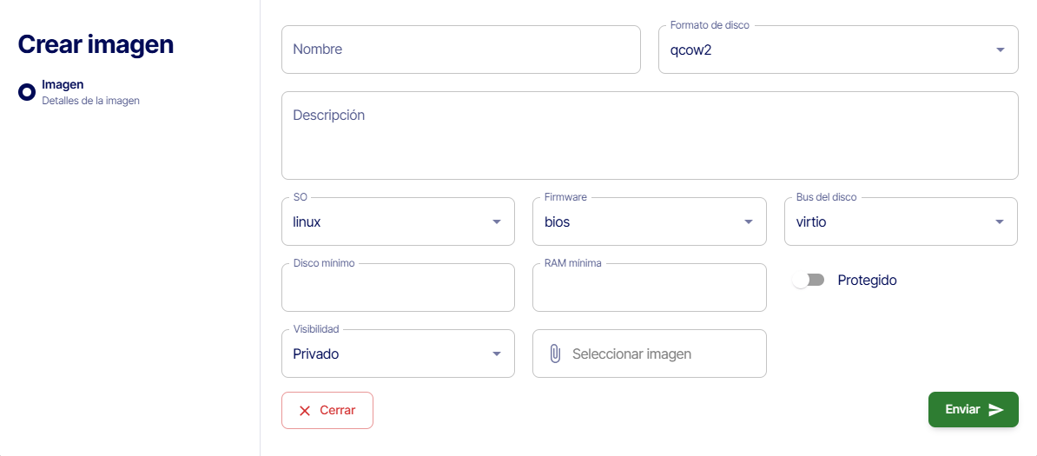1037x456 pixels.
Task: Click the Nombre text field
Action: pyautogui.click(x=460, y=50)
